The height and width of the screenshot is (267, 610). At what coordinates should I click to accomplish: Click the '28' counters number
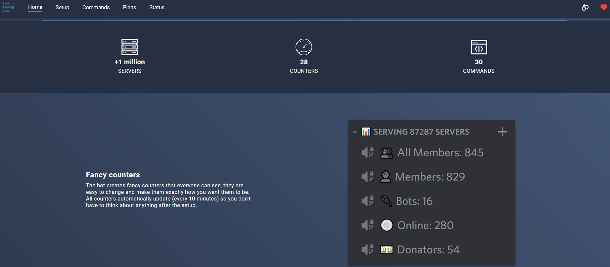pos(304,62)
